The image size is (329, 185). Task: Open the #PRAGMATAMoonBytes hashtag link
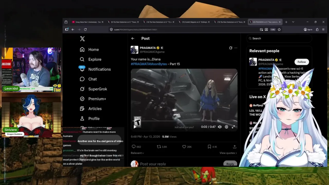point(149,64)
